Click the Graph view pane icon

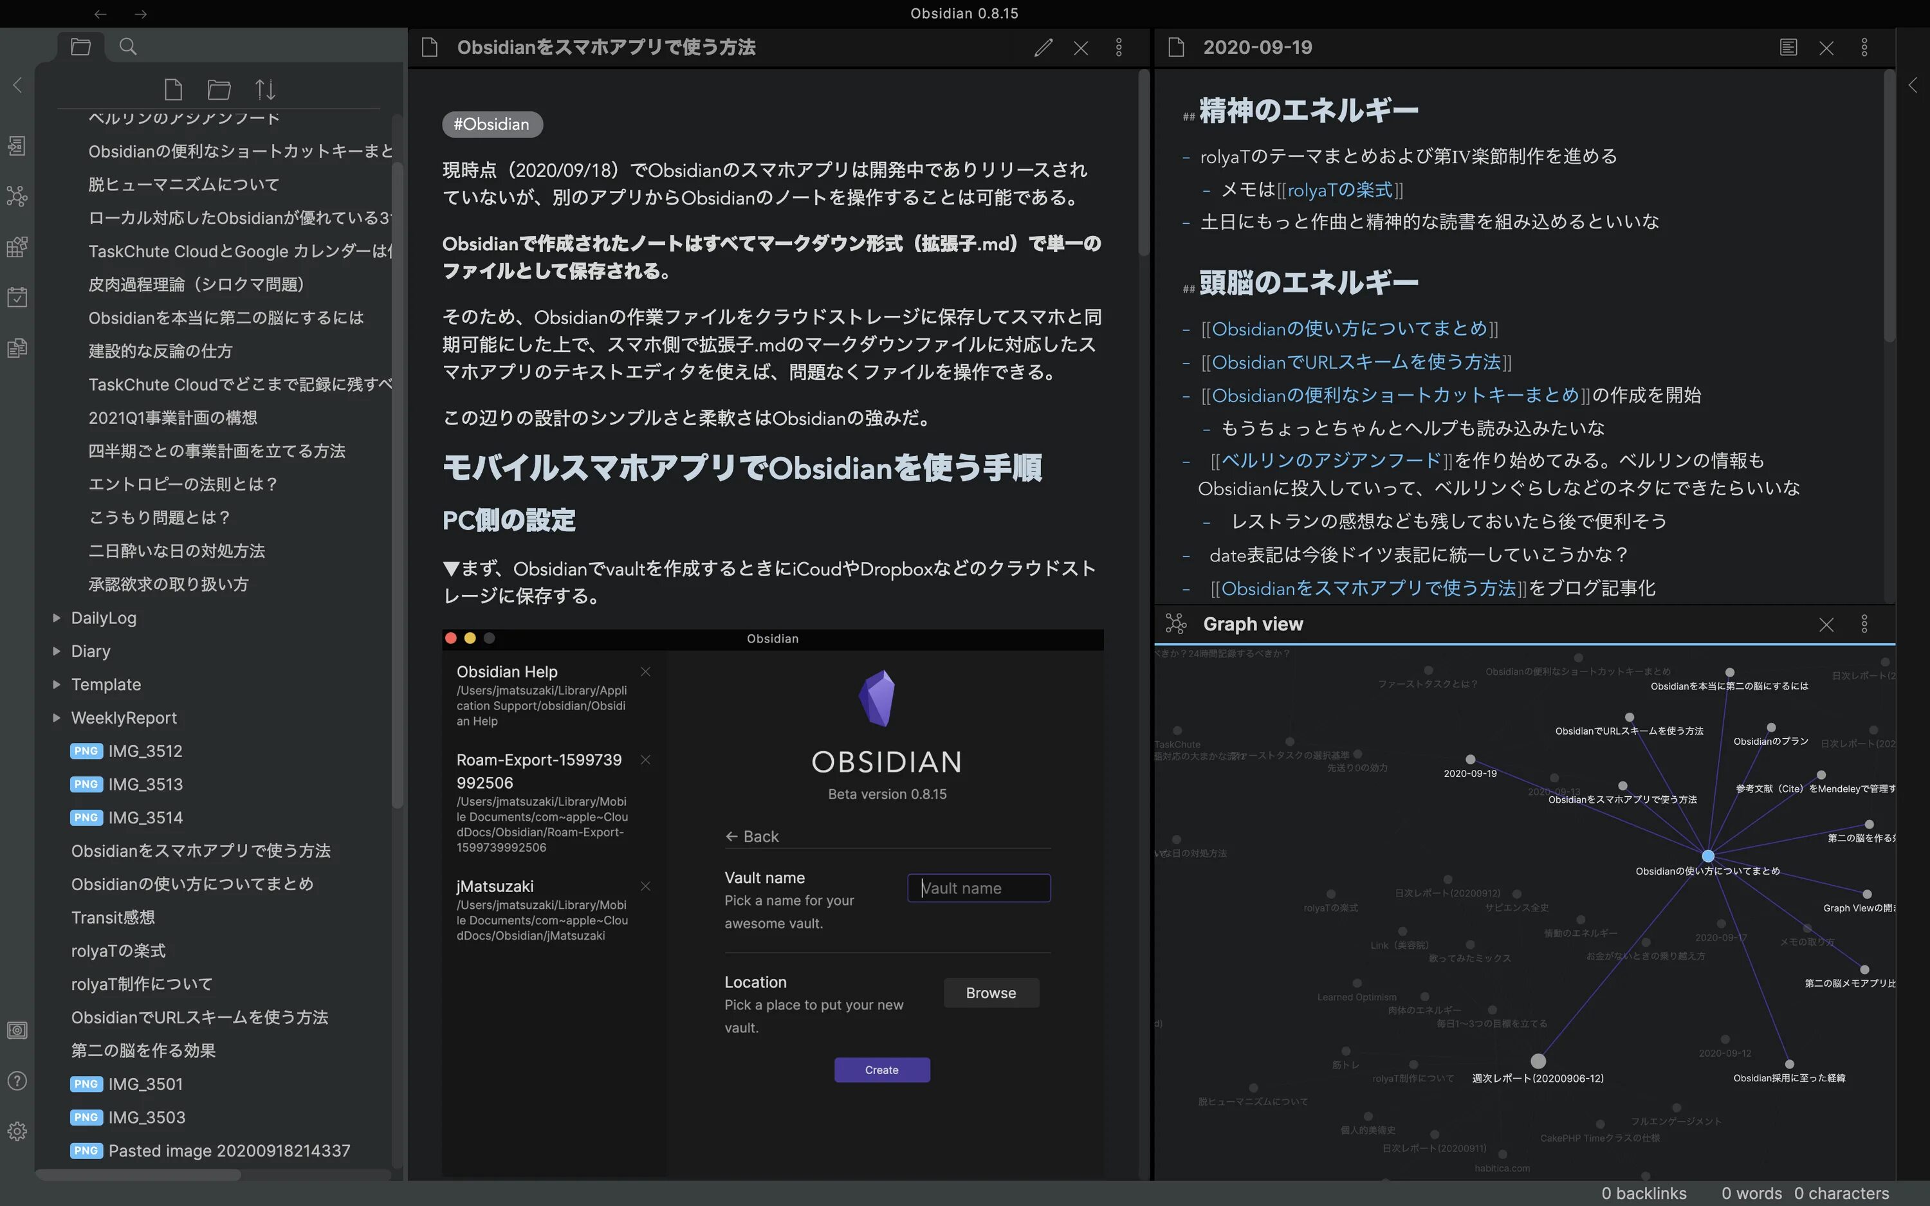[x=1177, y=625]
